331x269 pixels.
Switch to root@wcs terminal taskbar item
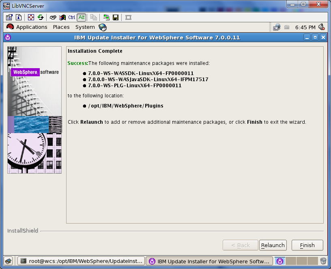81,261
